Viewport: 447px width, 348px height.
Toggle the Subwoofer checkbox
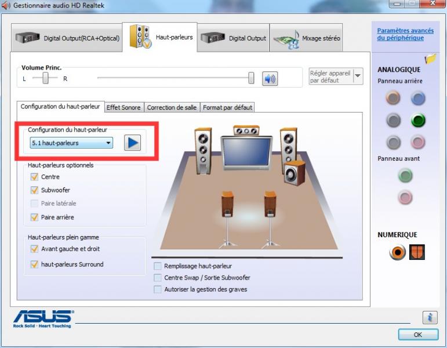[34, 190]
